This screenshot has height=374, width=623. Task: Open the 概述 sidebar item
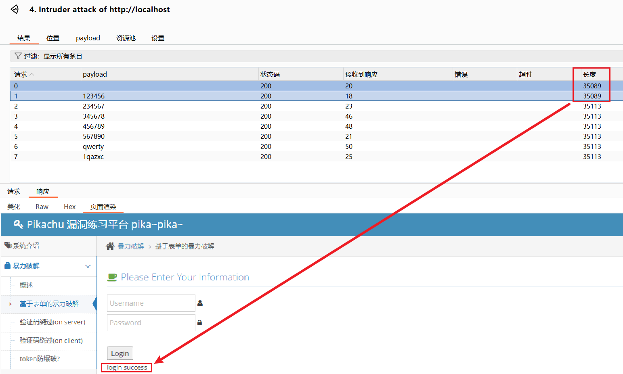coord(26,285)
